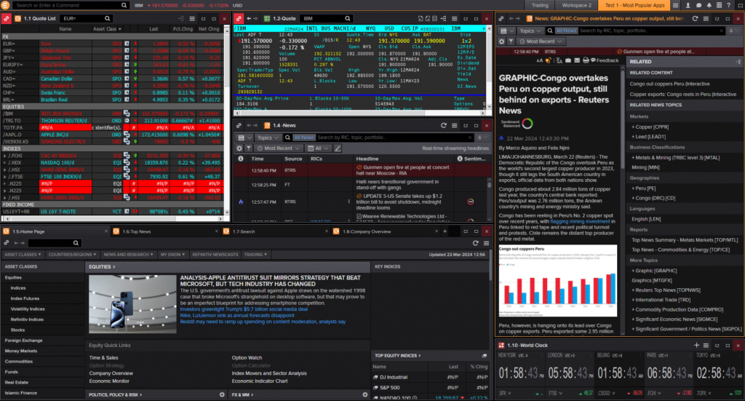Open settings gear for Politics, Policy & Risk
Screen dimensions: 745x401
click(222, 394)
